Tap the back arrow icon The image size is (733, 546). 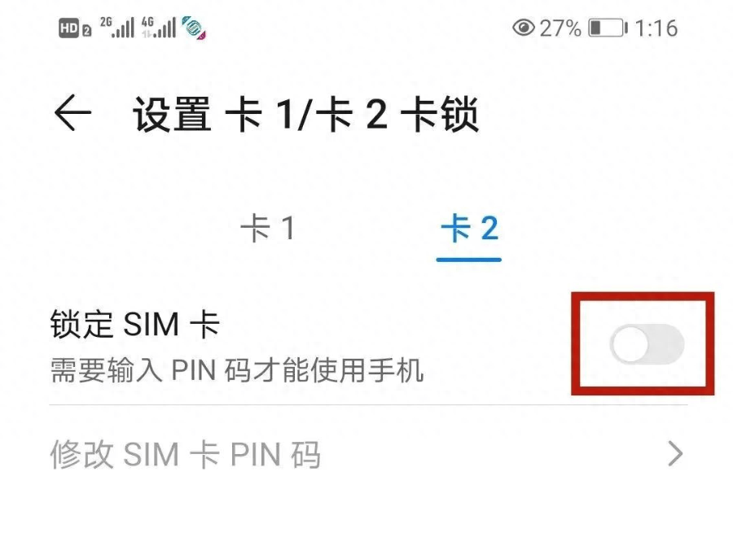coord(72,113)
